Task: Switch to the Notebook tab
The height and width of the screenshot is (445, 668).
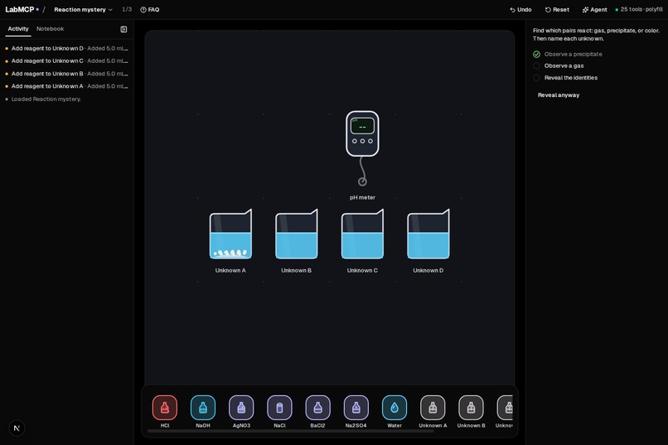Action: coord(50,28)
